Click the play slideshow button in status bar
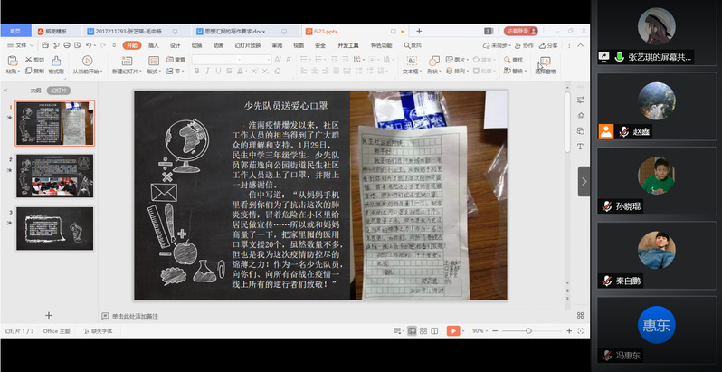Screen dimensions: 722x372 (x=453, y=331)
